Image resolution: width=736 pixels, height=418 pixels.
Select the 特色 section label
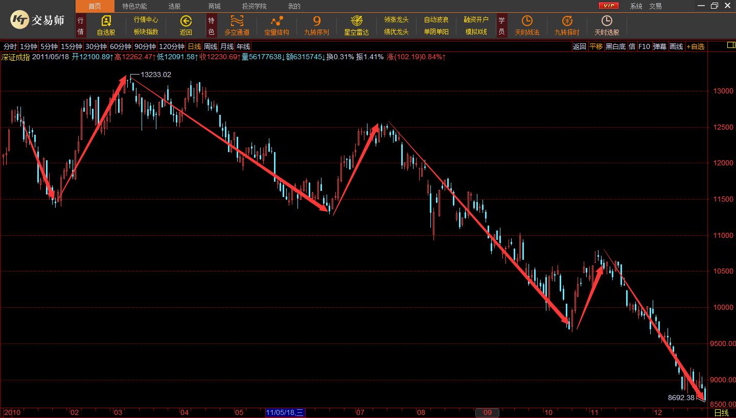coord(211,26)
